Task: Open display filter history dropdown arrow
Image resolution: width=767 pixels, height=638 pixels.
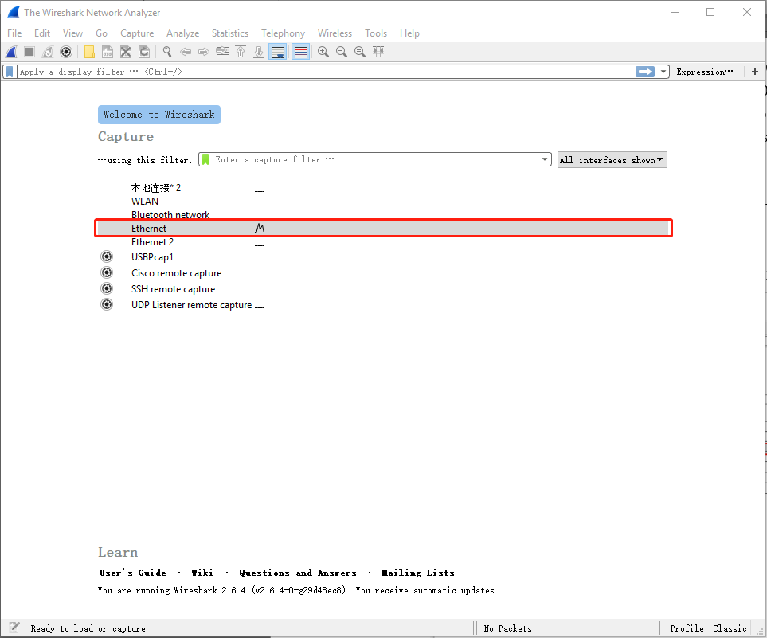Action: 663,72
